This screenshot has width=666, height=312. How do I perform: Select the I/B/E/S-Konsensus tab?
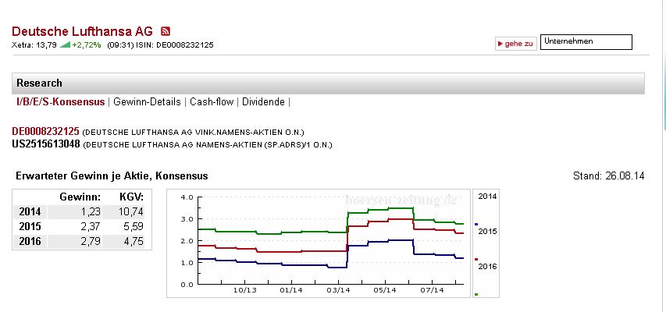pyautogui.click(x=60, y=102)
